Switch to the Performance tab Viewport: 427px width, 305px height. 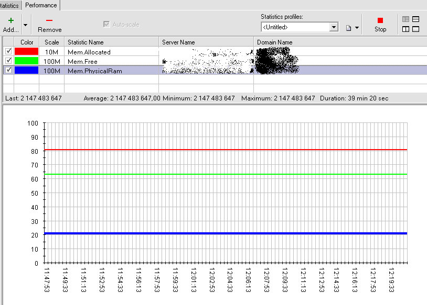[x=41, y=5]
